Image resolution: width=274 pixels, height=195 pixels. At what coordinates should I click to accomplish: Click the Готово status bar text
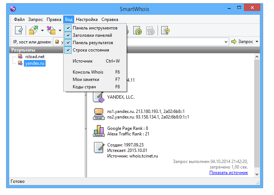18,181
